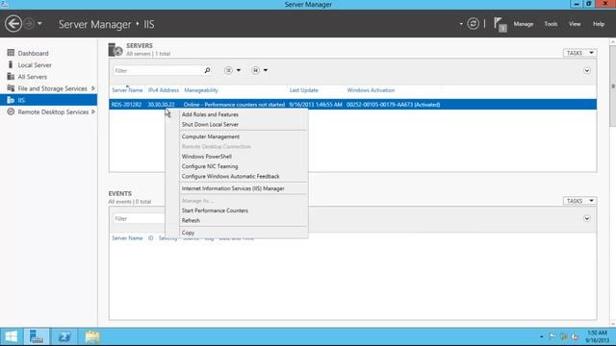616x346 pixels.
Task: Click the Action Center flag tray icon
Action: coord(552,336)
